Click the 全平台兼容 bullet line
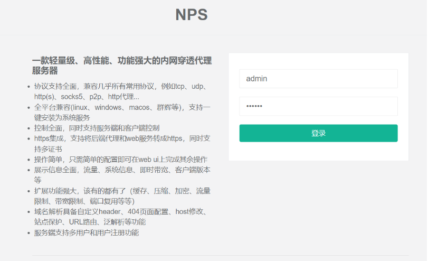 point(122,113)
